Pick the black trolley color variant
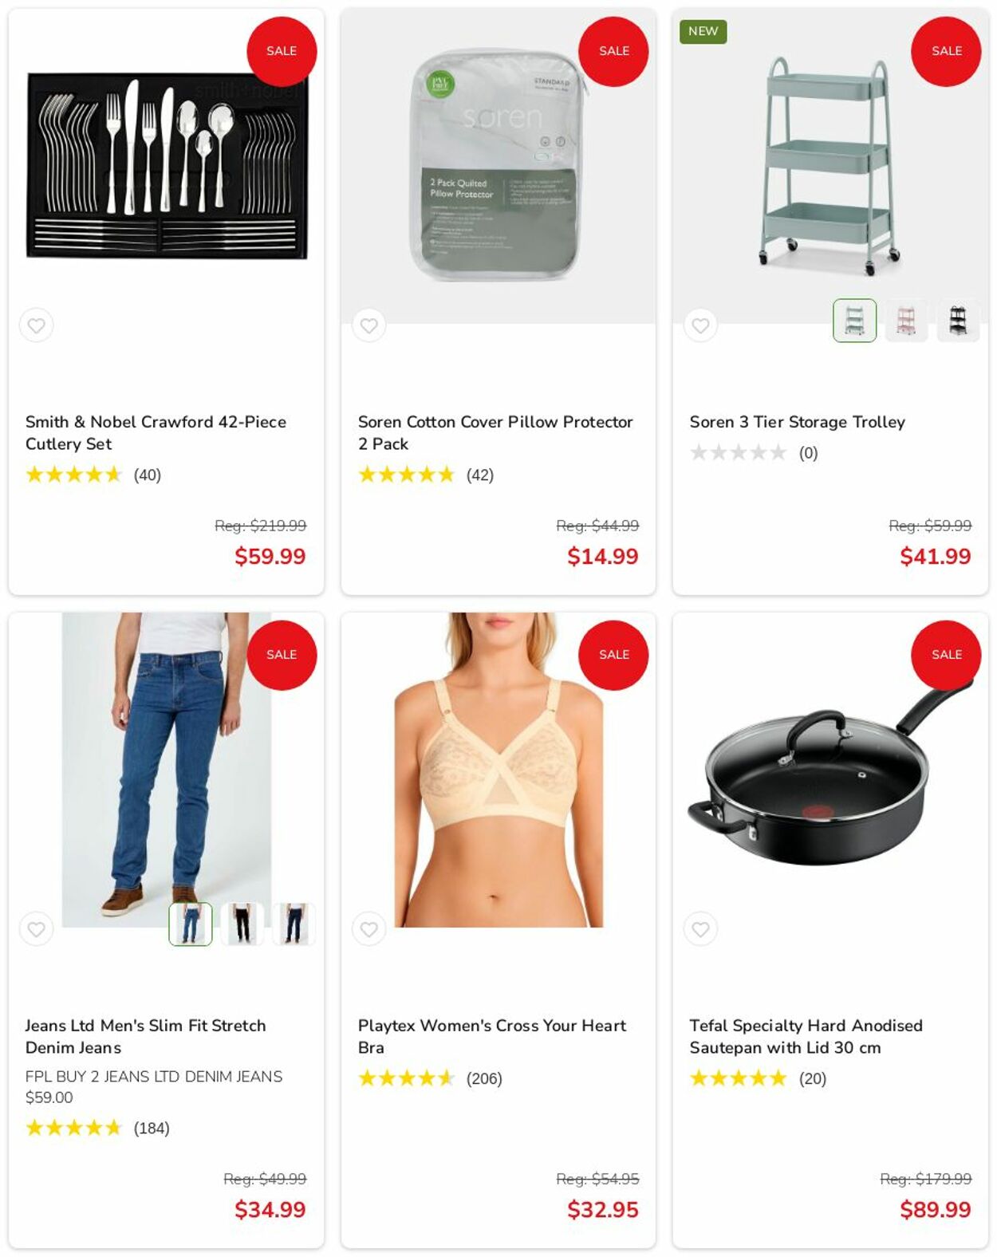This screenshot has height=1257, width=997. click(958, 321)
